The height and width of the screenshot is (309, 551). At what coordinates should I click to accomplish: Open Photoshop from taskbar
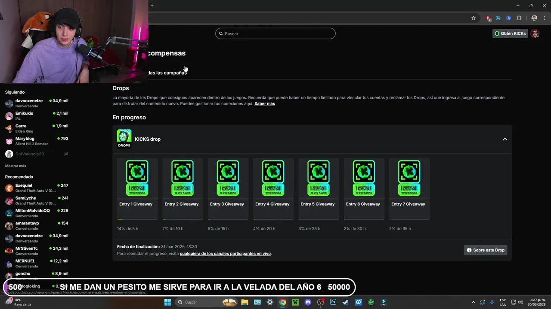pos(333,302)
